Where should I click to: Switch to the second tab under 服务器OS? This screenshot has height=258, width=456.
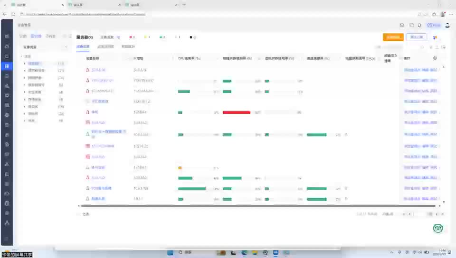point(105,47)
